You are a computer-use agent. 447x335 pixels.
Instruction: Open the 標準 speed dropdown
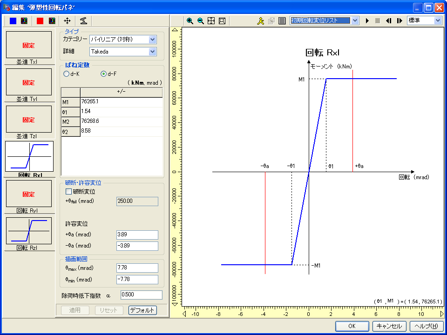coord(438,20)
